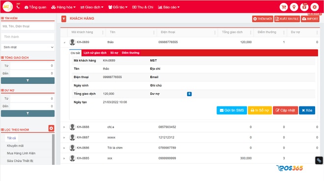Click the group list scrollbar
The height and width of the screenshot is (181, 324).
tap(54, 150)
